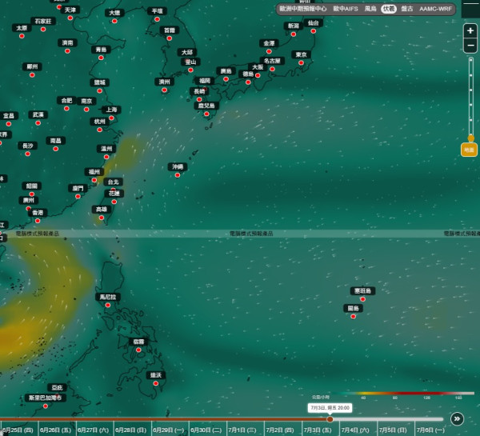This screenshot has width=480, height=436.
Task: Switch to the AAMC-WRF model tab
Action: [x=435, y=9]
